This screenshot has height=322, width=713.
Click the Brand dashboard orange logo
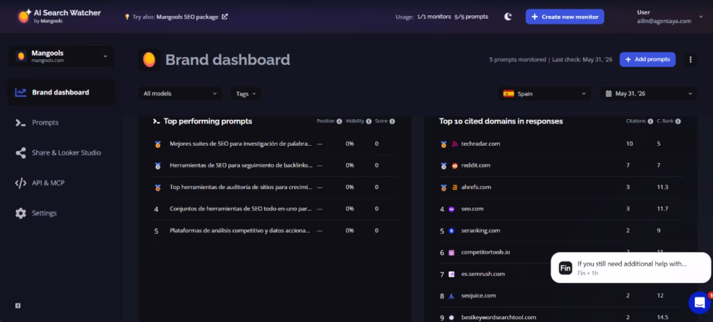coord(149,60)
